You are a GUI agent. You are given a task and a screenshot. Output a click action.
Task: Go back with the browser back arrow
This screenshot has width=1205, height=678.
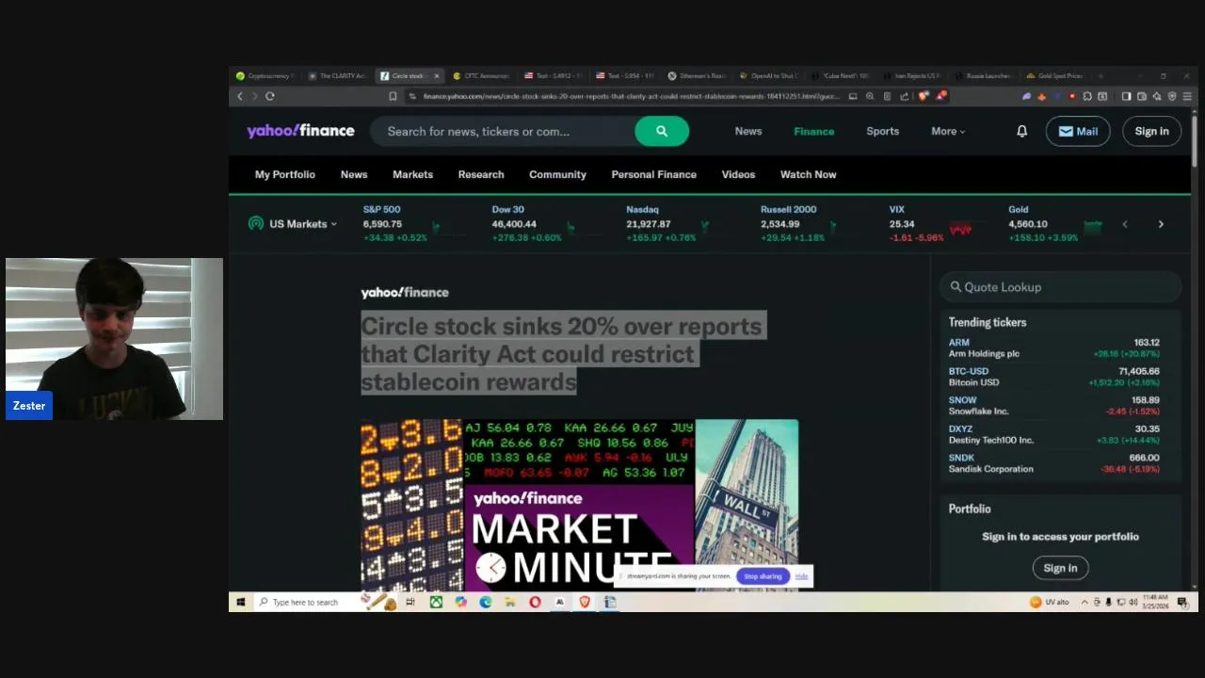point(239,96)
